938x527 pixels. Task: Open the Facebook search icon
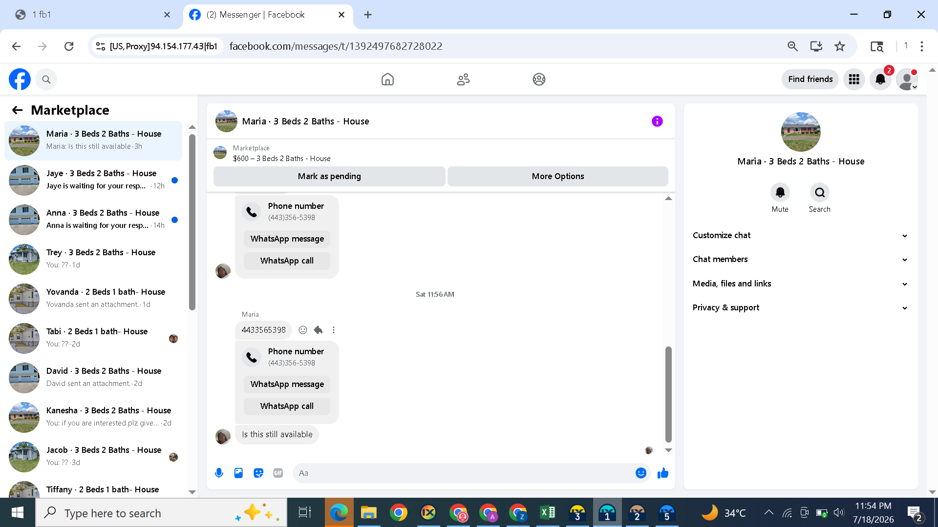[x=46, y=79]
